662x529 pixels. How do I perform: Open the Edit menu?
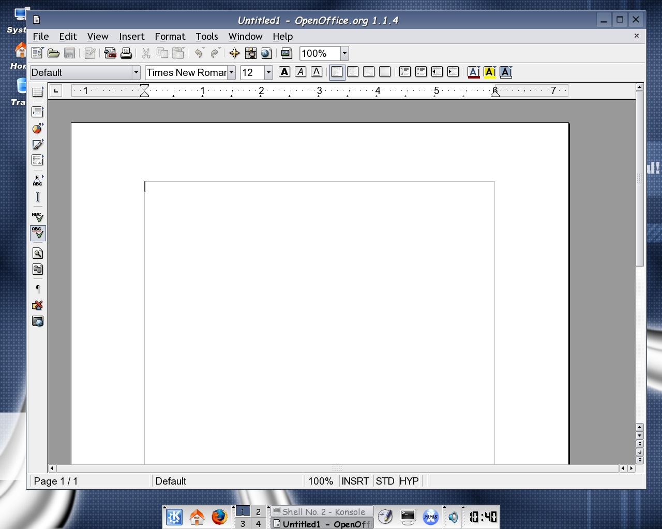pyautogui.click(x=68, y=37)
